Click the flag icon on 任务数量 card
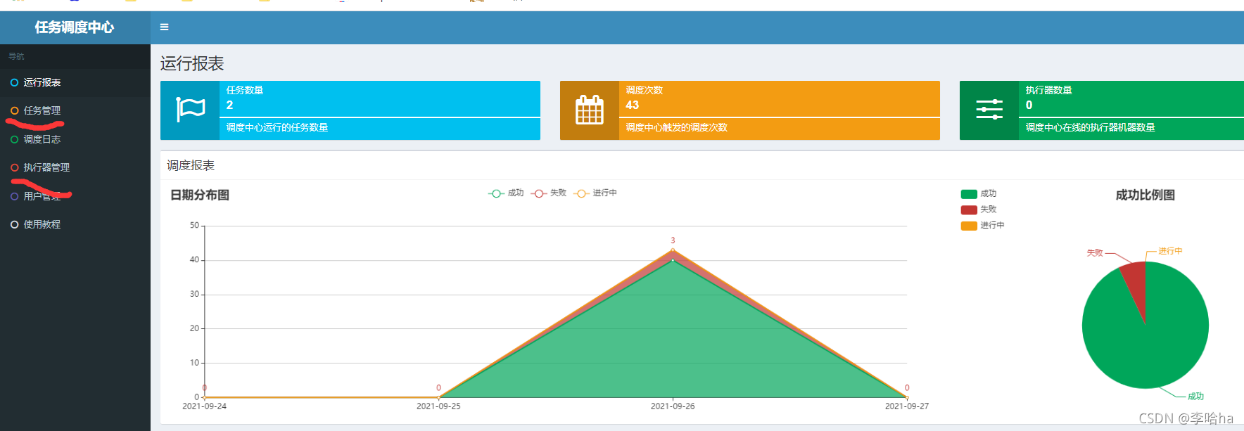This screenshot has height=431, width=1244. [190, 110]
